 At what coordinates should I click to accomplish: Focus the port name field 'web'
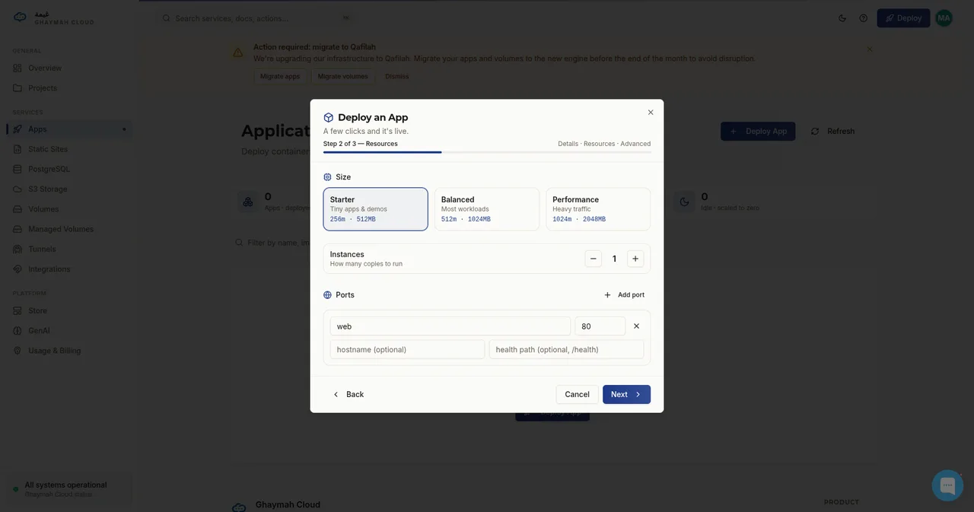click(450, 326)
